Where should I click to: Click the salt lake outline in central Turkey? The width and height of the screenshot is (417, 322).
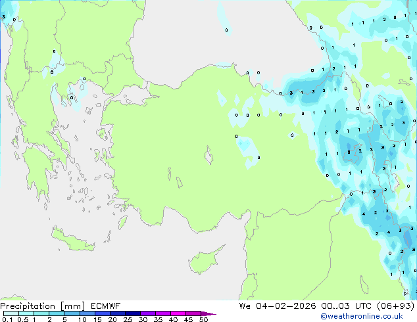(x=208, y=155)
